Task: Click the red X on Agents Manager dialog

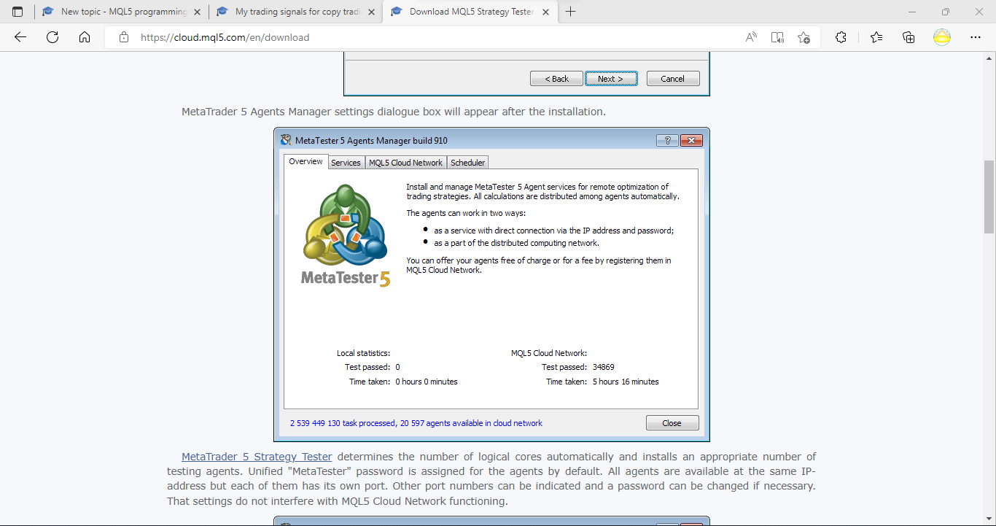Action: pos(690,141)
